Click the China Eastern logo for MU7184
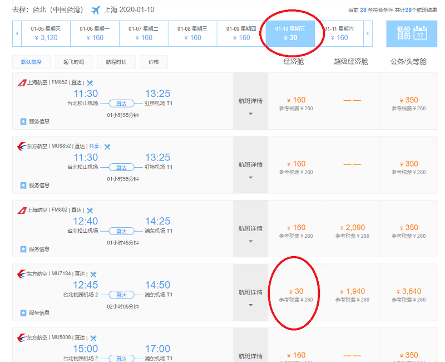Screen dimensions: 445x362 tap(22, 274)
